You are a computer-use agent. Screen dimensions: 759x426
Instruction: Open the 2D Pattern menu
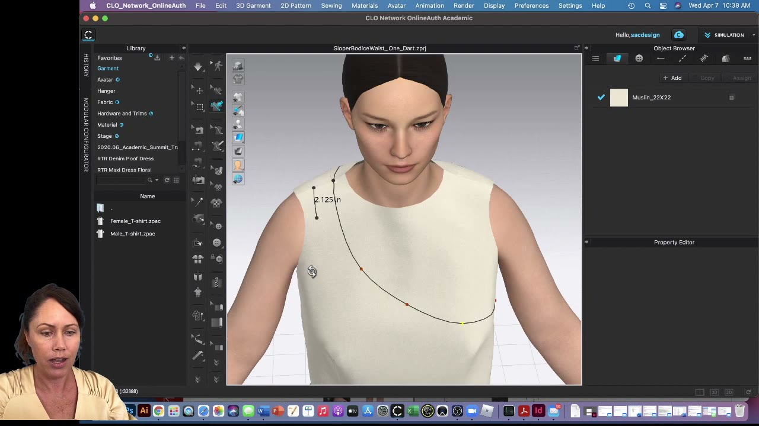(296, 5)
